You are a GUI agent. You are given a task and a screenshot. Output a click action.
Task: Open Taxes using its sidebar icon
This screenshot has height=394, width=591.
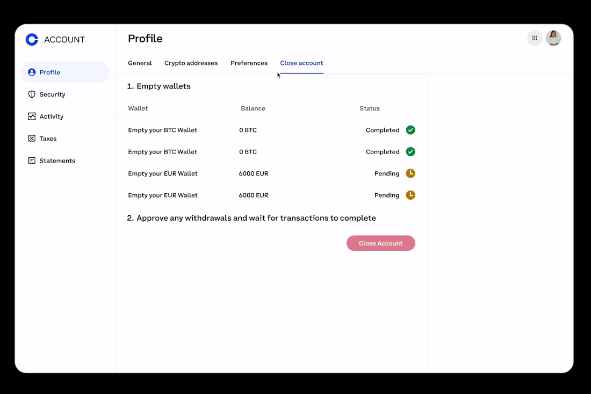coord(32,138)
